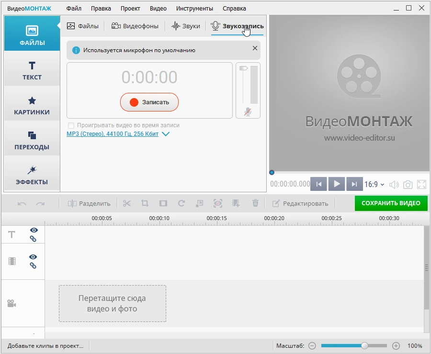Zoom out timeline with minus icon

[x=312, y=346]
